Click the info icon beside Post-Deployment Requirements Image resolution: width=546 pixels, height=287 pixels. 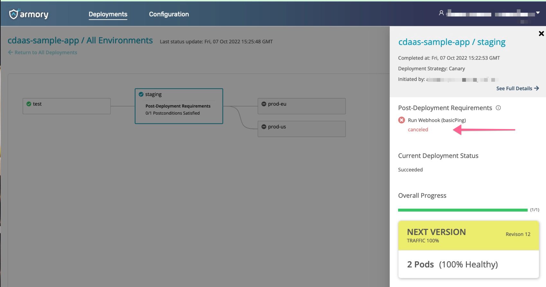point(498,108)
